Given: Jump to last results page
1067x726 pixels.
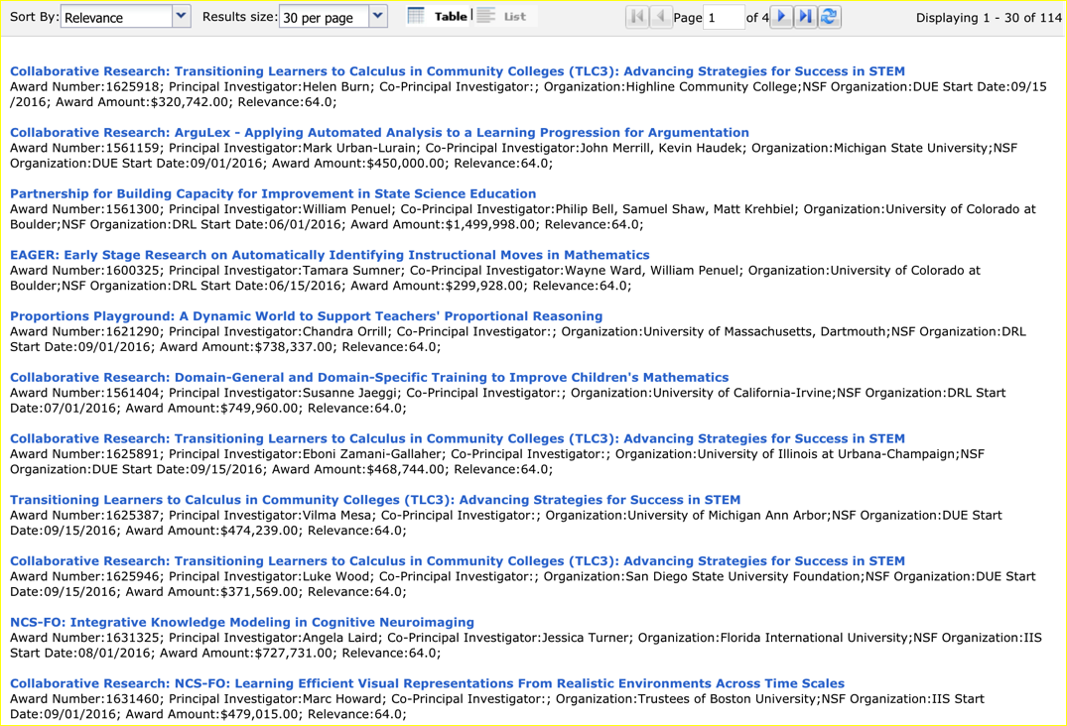Looking at the screenshot, I should (804, 16).
